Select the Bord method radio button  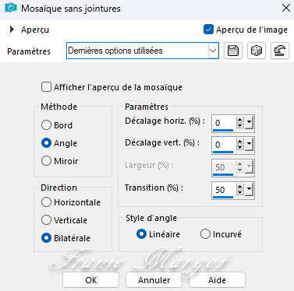click(x=46, y=125)
